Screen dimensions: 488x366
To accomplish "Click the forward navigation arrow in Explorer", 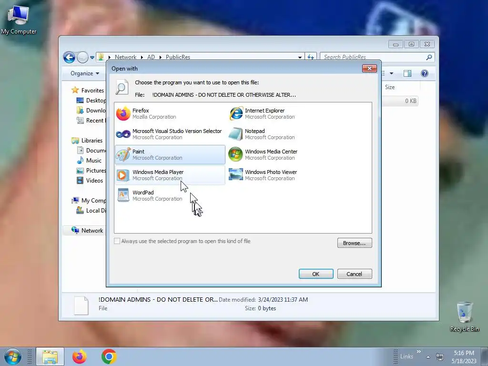I will pos(82,57).
